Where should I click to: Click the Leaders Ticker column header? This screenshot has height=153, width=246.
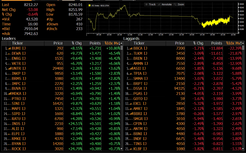[17, 43]
